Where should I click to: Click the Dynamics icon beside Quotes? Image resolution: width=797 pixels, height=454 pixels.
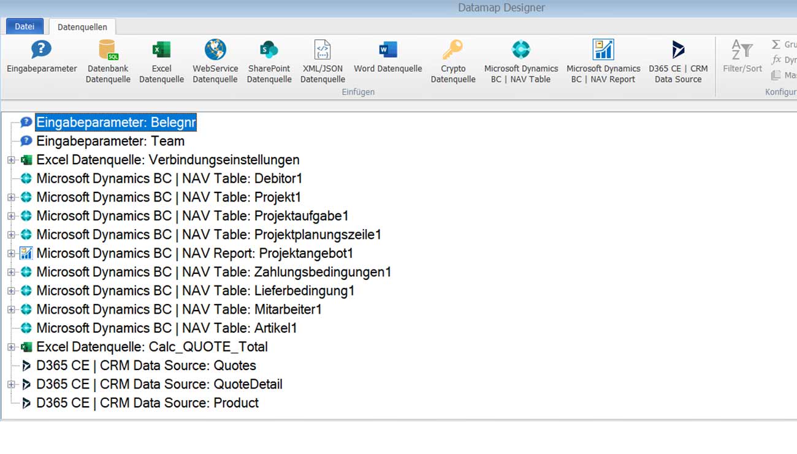click(x=26, y=366)
